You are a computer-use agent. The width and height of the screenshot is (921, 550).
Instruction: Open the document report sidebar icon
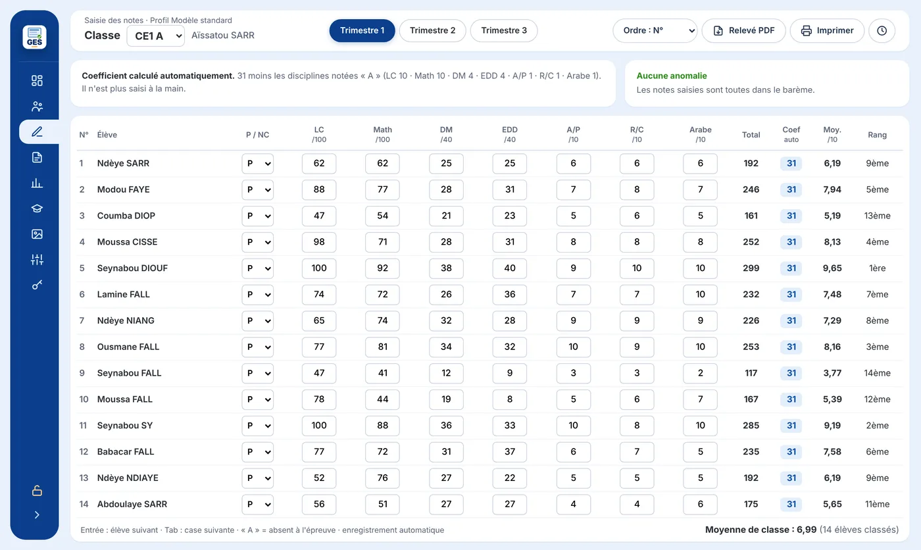(37, 157)
